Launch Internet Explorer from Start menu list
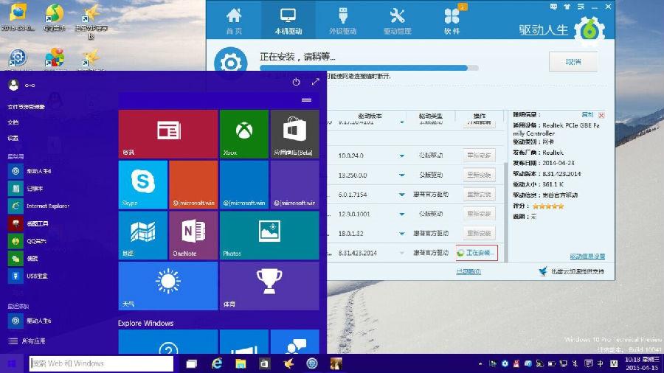Screen dimensions: 664x373 (x=39, y=206)
